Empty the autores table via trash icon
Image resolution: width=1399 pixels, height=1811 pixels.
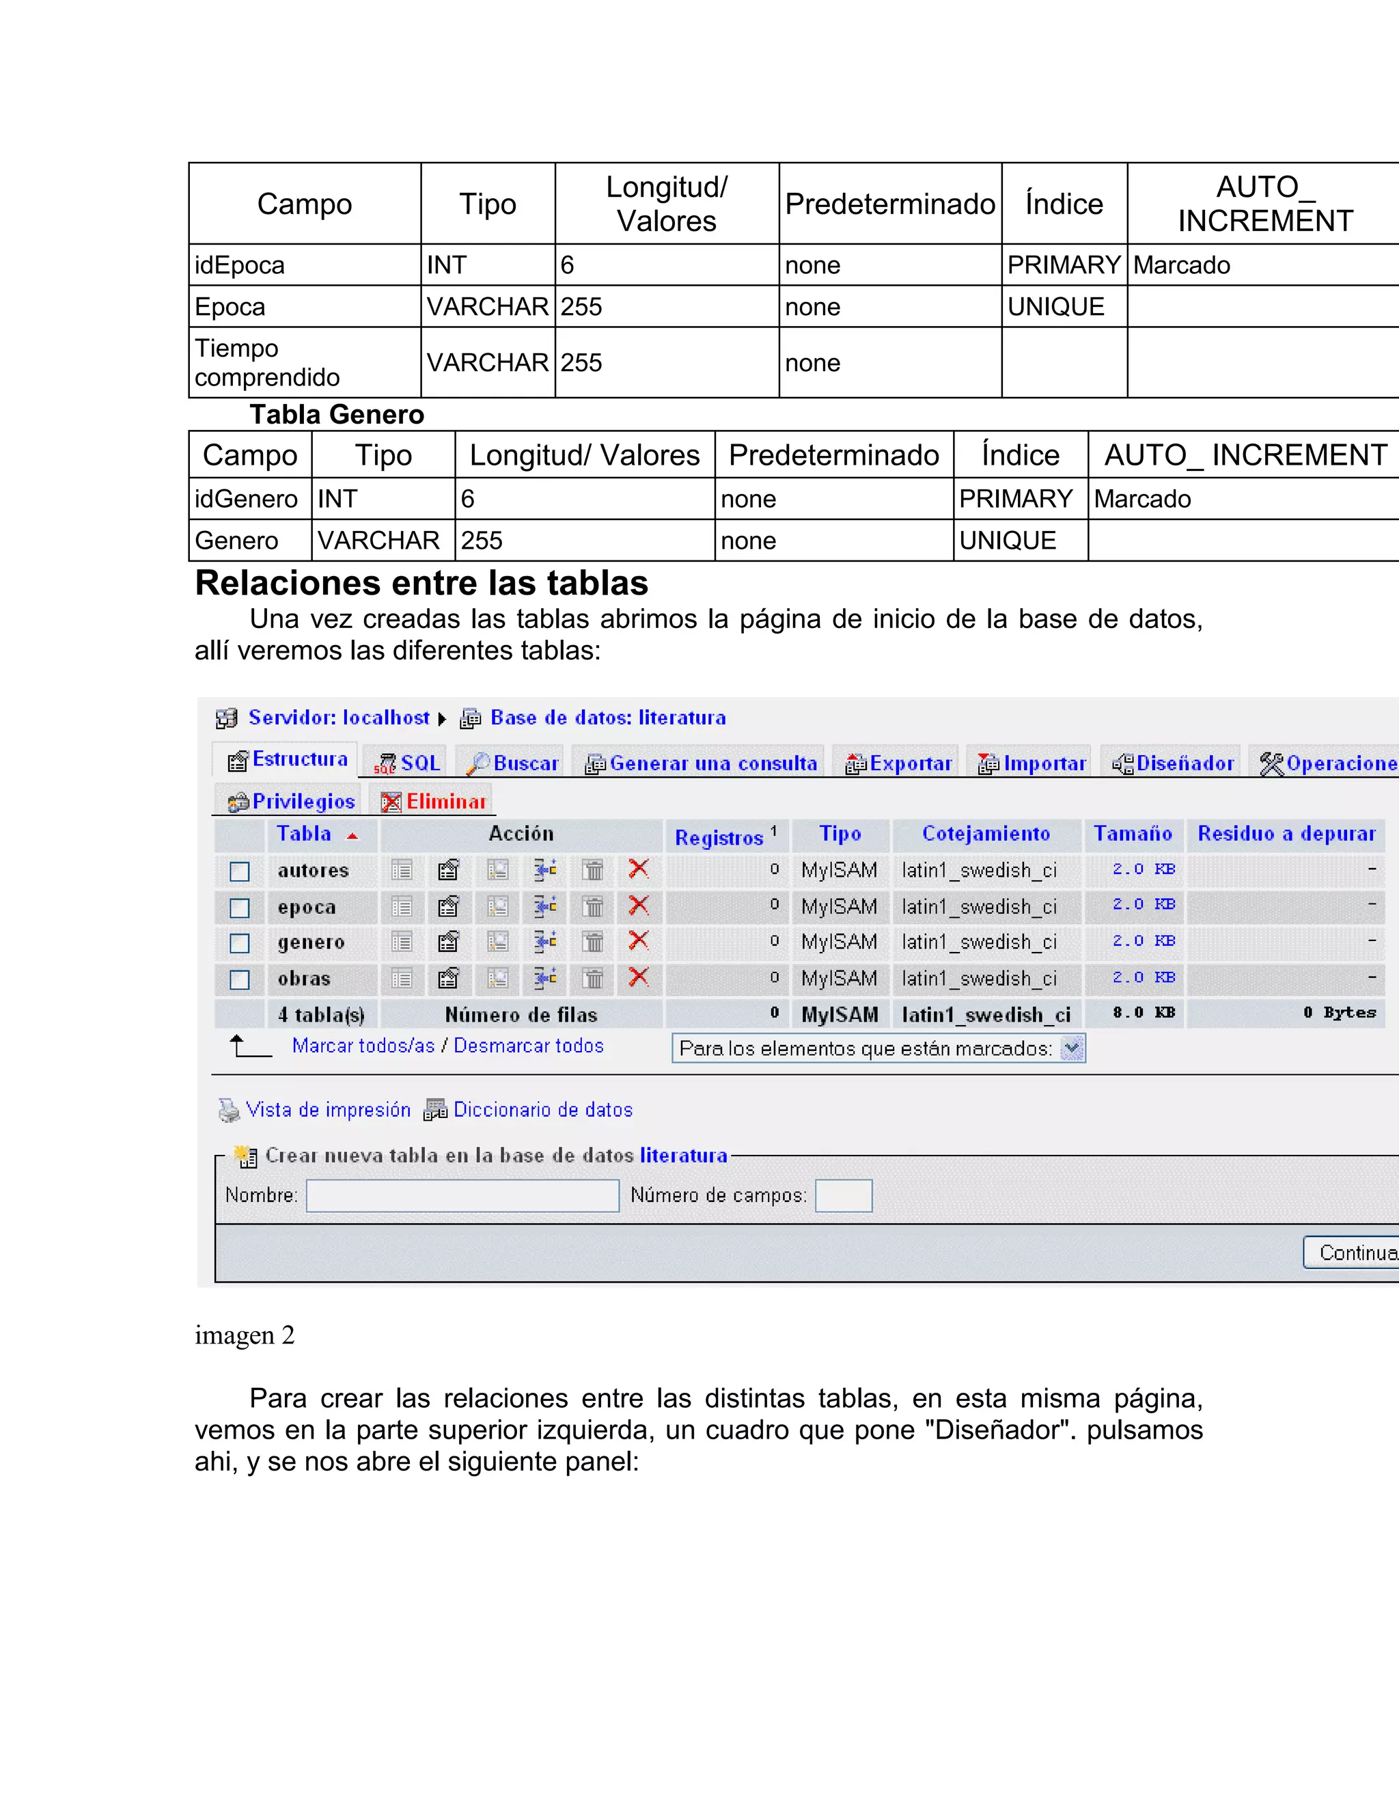tap(592, 870)
